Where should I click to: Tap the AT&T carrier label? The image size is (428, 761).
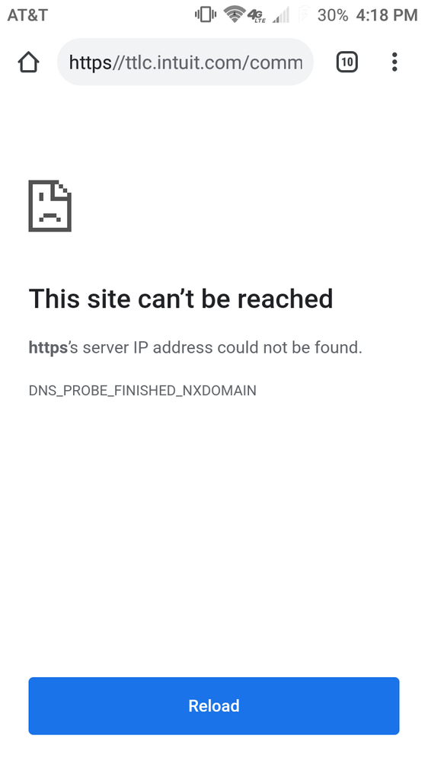[x=27, y=15]
